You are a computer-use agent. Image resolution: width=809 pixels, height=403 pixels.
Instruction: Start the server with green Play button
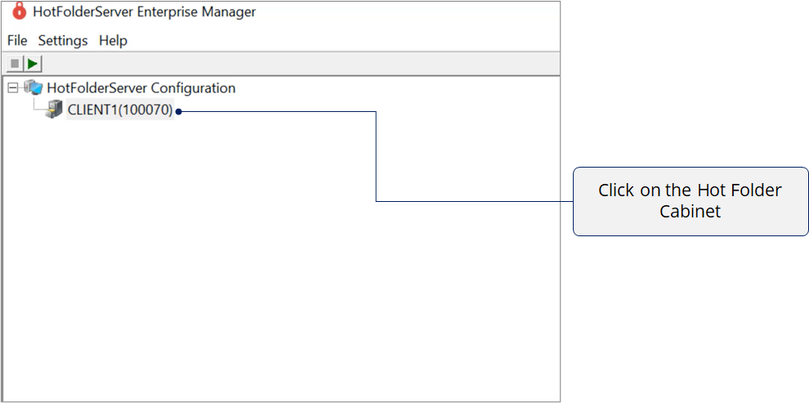point(33,64)
